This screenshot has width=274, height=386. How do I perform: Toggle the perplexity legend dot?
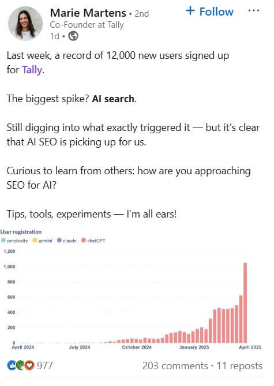3,240
